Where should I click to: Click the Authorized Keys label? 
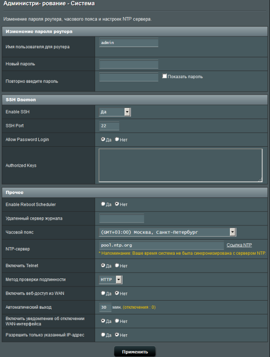pos(21,166)
